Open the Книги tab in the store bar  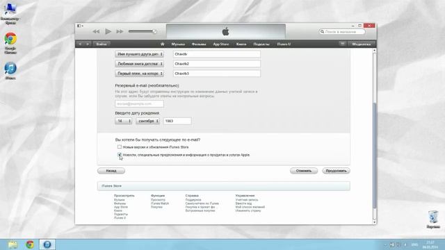tap(241, 44)
